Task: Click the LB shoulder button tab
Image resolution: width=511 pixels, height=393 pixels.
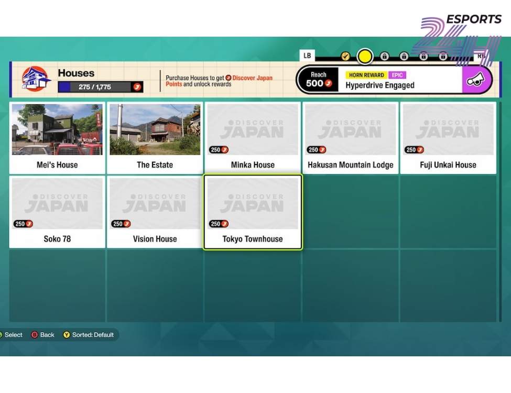Action: pos(307,56)
